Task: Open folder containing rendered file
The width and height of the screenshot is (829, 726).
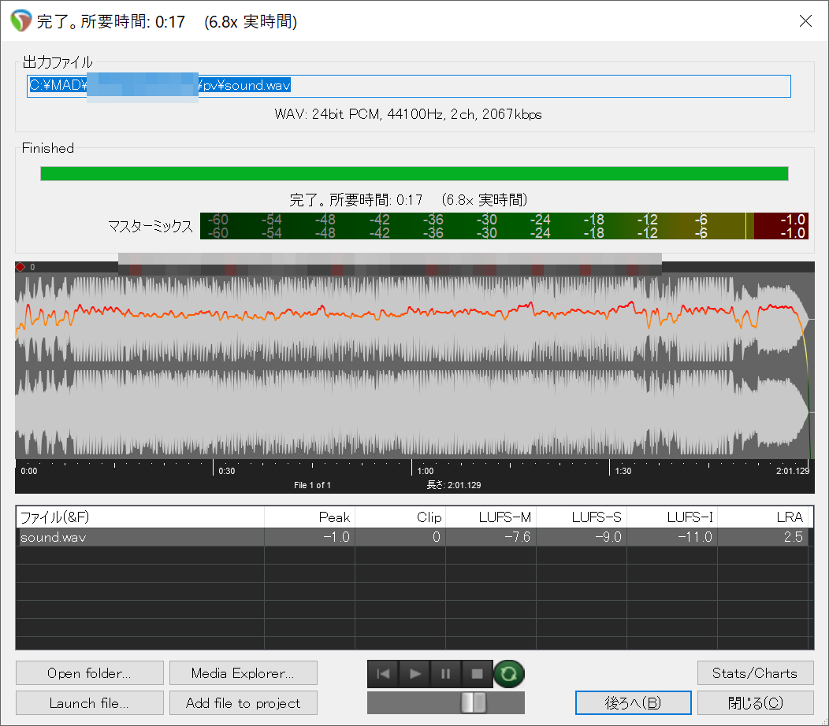Action: click(89, 673)
